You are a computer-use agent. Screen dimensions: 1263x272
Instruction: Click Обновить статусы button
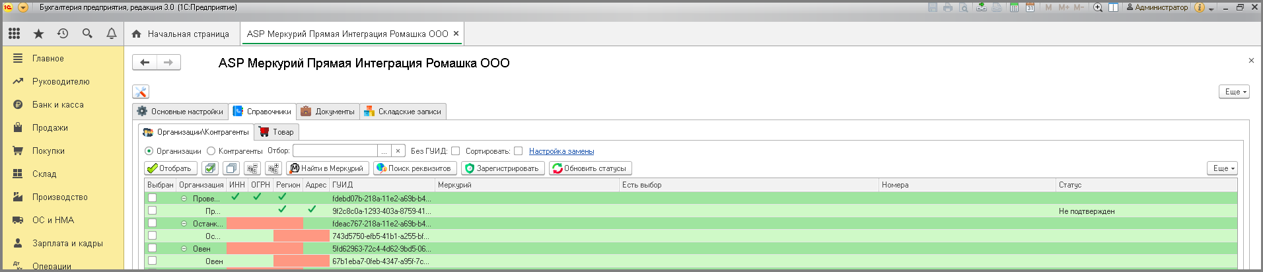click(x=591, y=168)
